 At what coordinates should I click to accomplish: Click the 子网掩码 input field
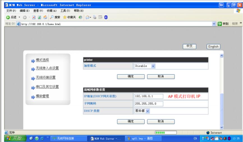click(171, 104)
